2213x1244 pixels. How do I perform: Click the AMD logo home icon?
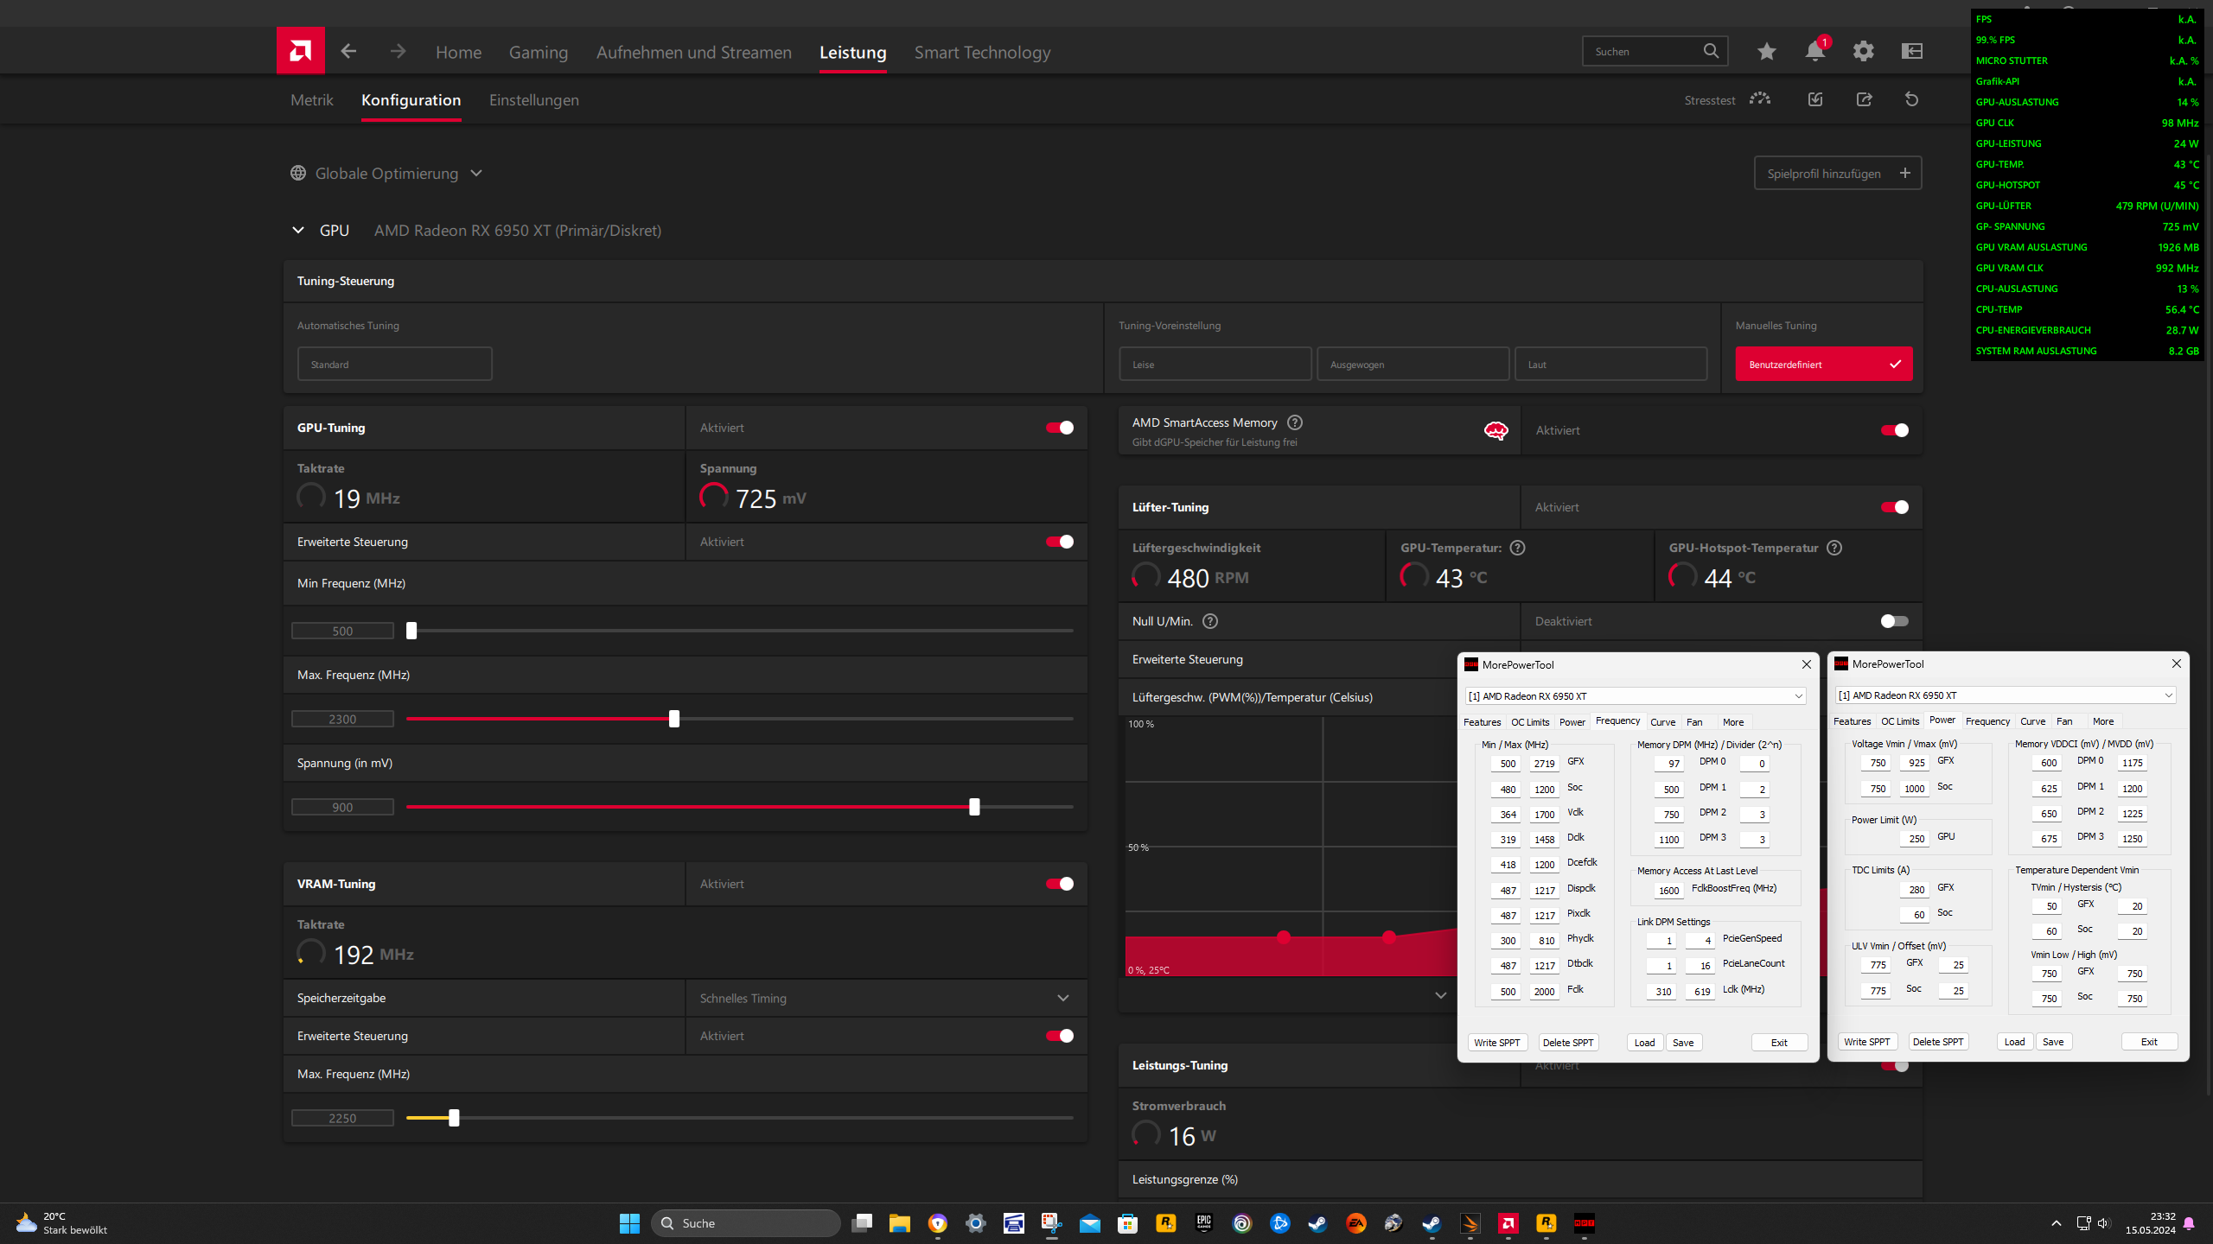click(x=300, y=51)
